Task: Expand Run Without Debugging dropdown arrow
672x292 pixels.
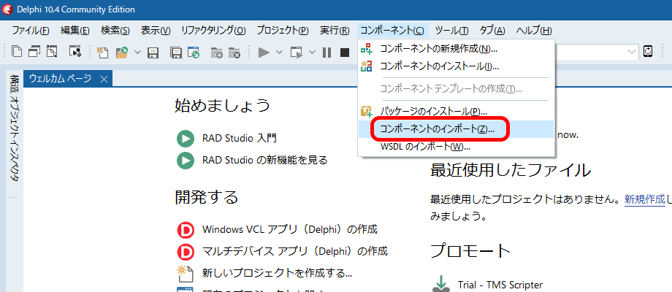Action: click(x=312, y=53)
